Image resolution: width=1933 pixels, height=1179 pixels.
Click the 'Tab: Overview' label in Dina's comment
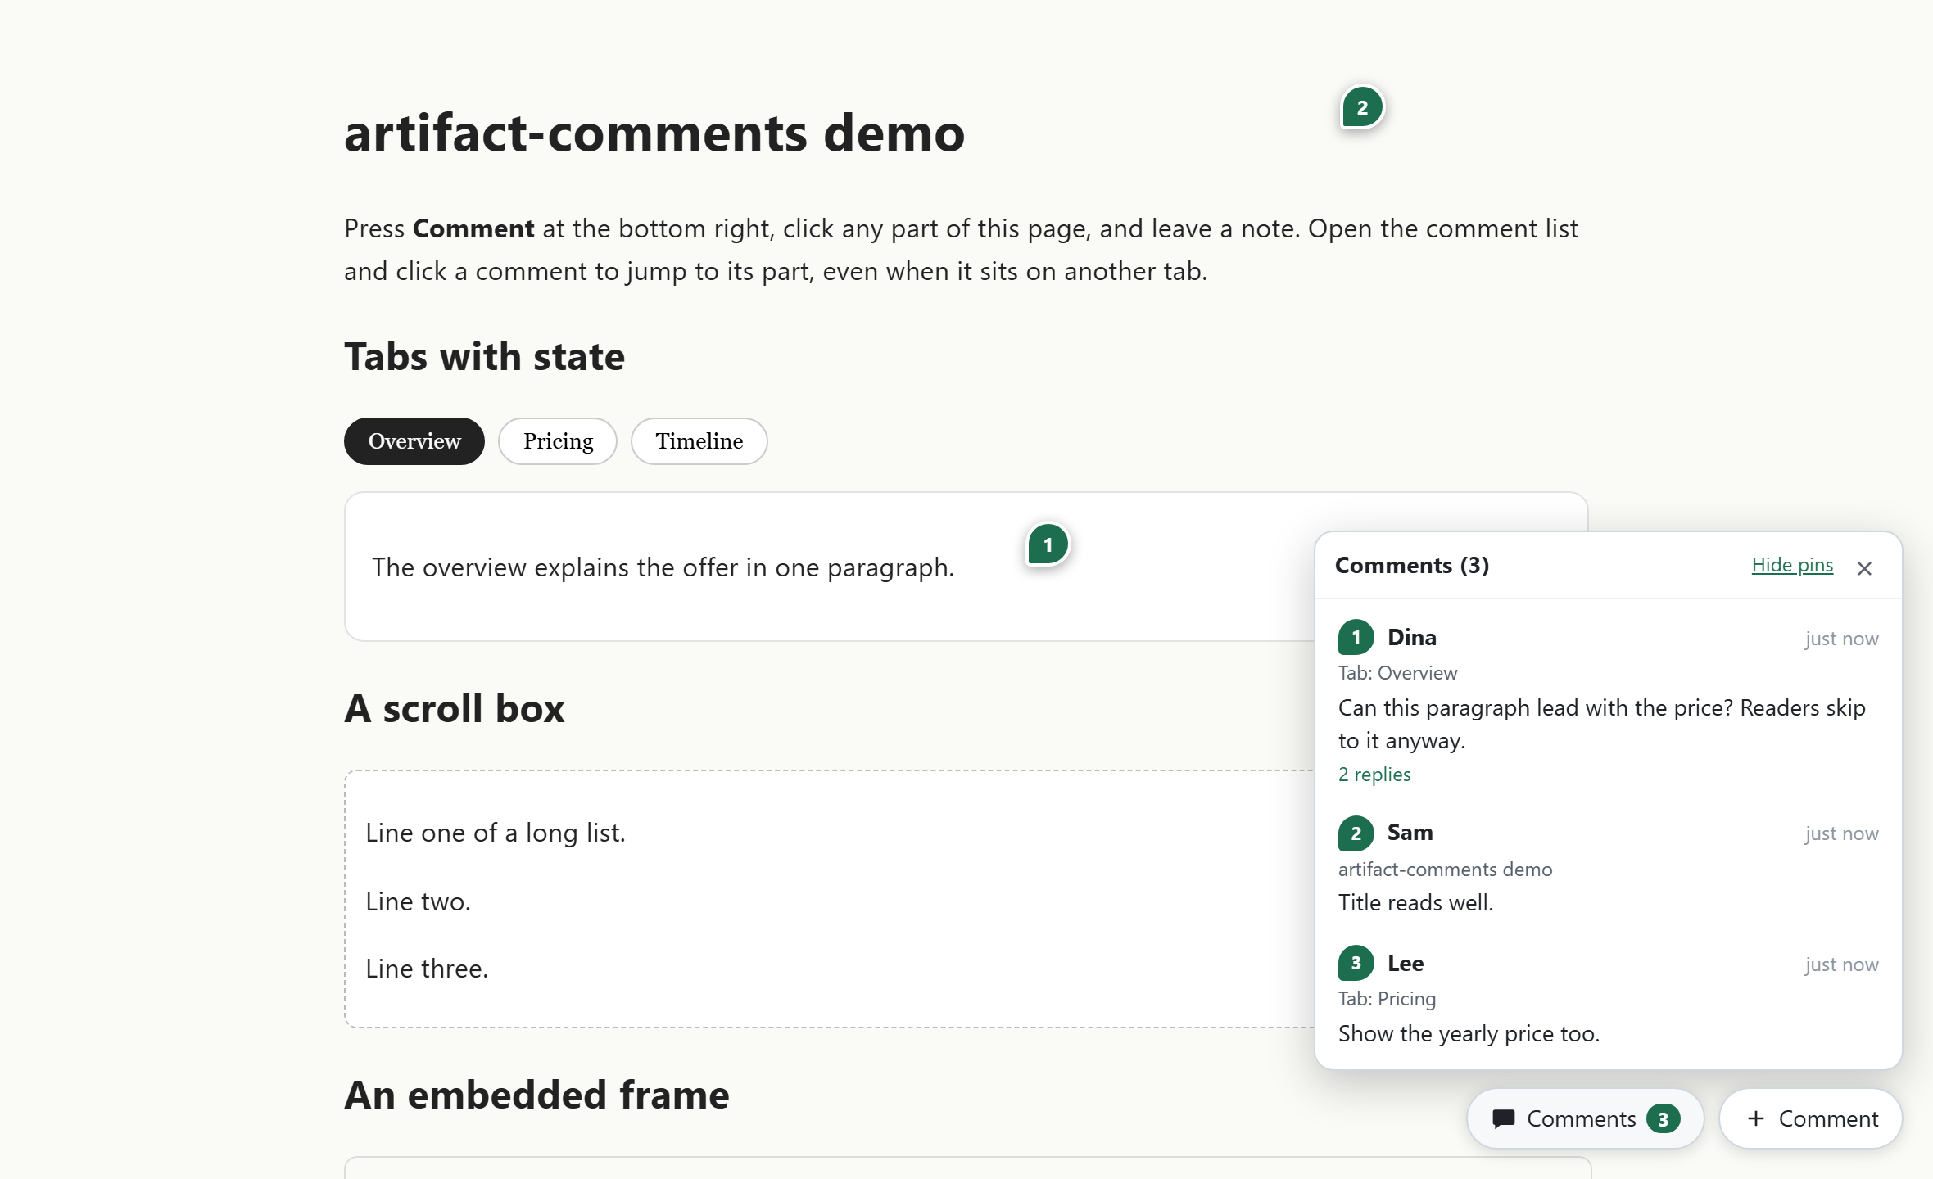pos(1397,673)
